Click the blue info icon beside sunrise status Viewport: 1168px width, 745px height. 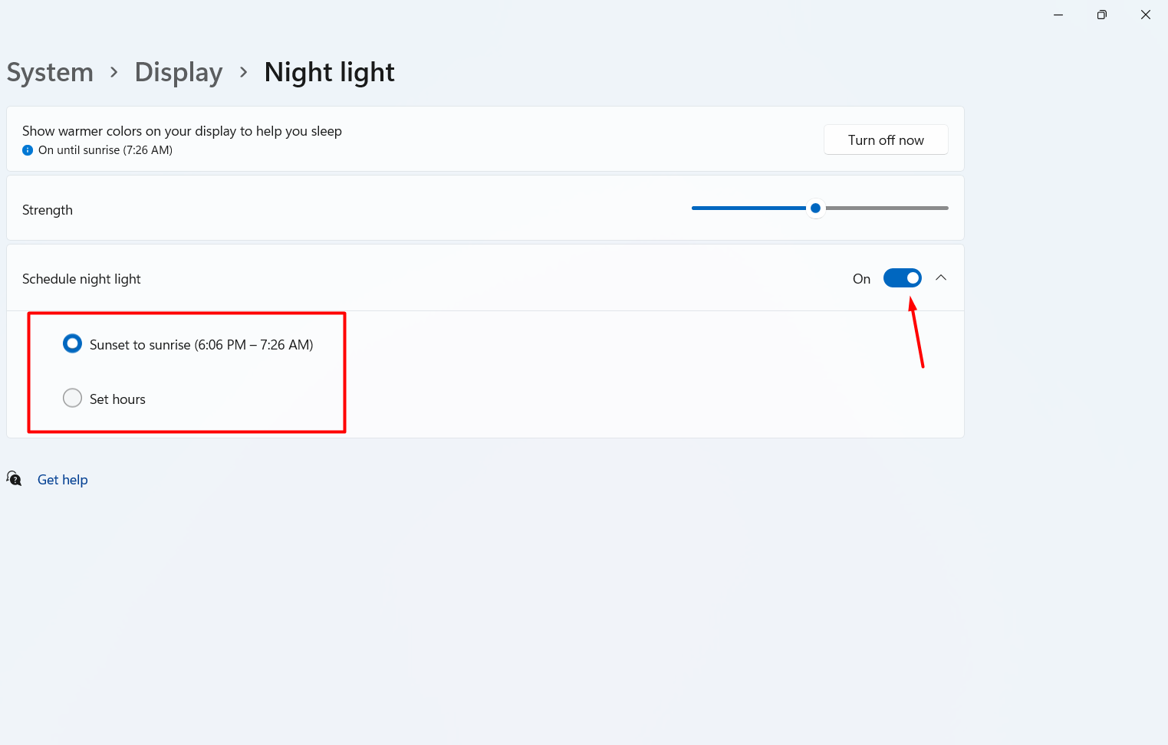coord(28,150)
